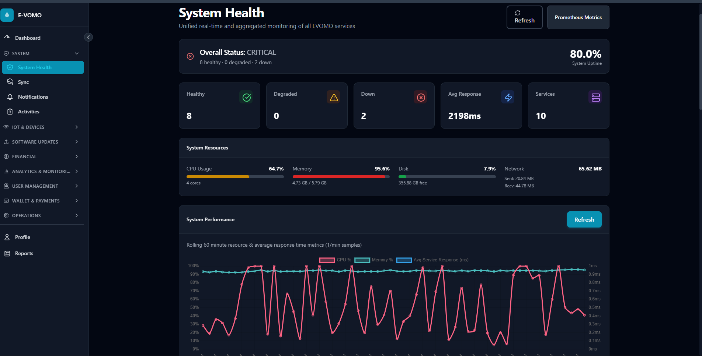This screenshot has width=702, height=356.
Task: Open Prometheus Metrics
Action: (578, 17)
